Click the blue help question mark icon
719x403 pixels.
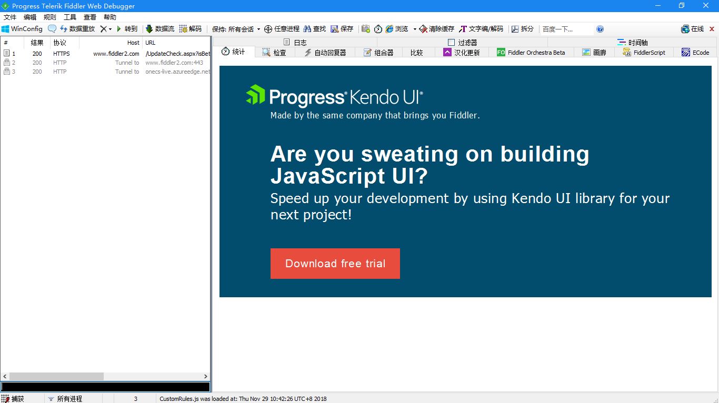click(600, 29)
